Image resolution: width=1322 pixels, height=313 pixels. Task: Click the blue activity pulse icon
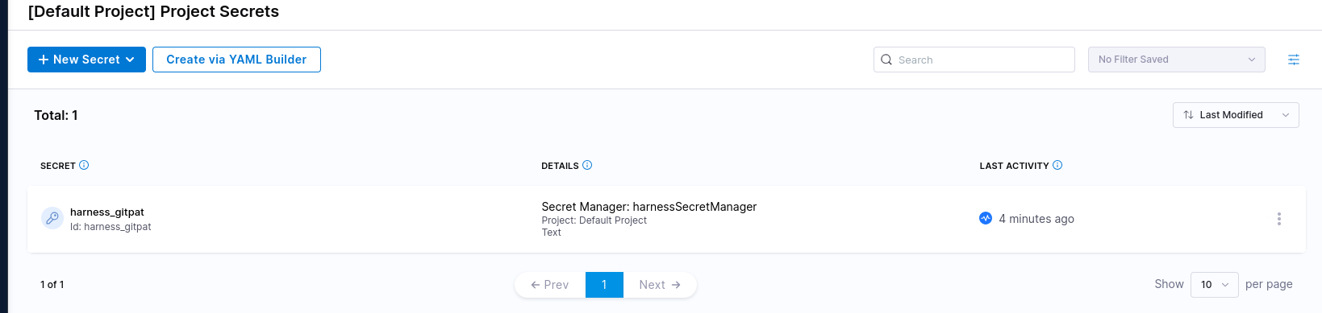click(x=986, y=218)
